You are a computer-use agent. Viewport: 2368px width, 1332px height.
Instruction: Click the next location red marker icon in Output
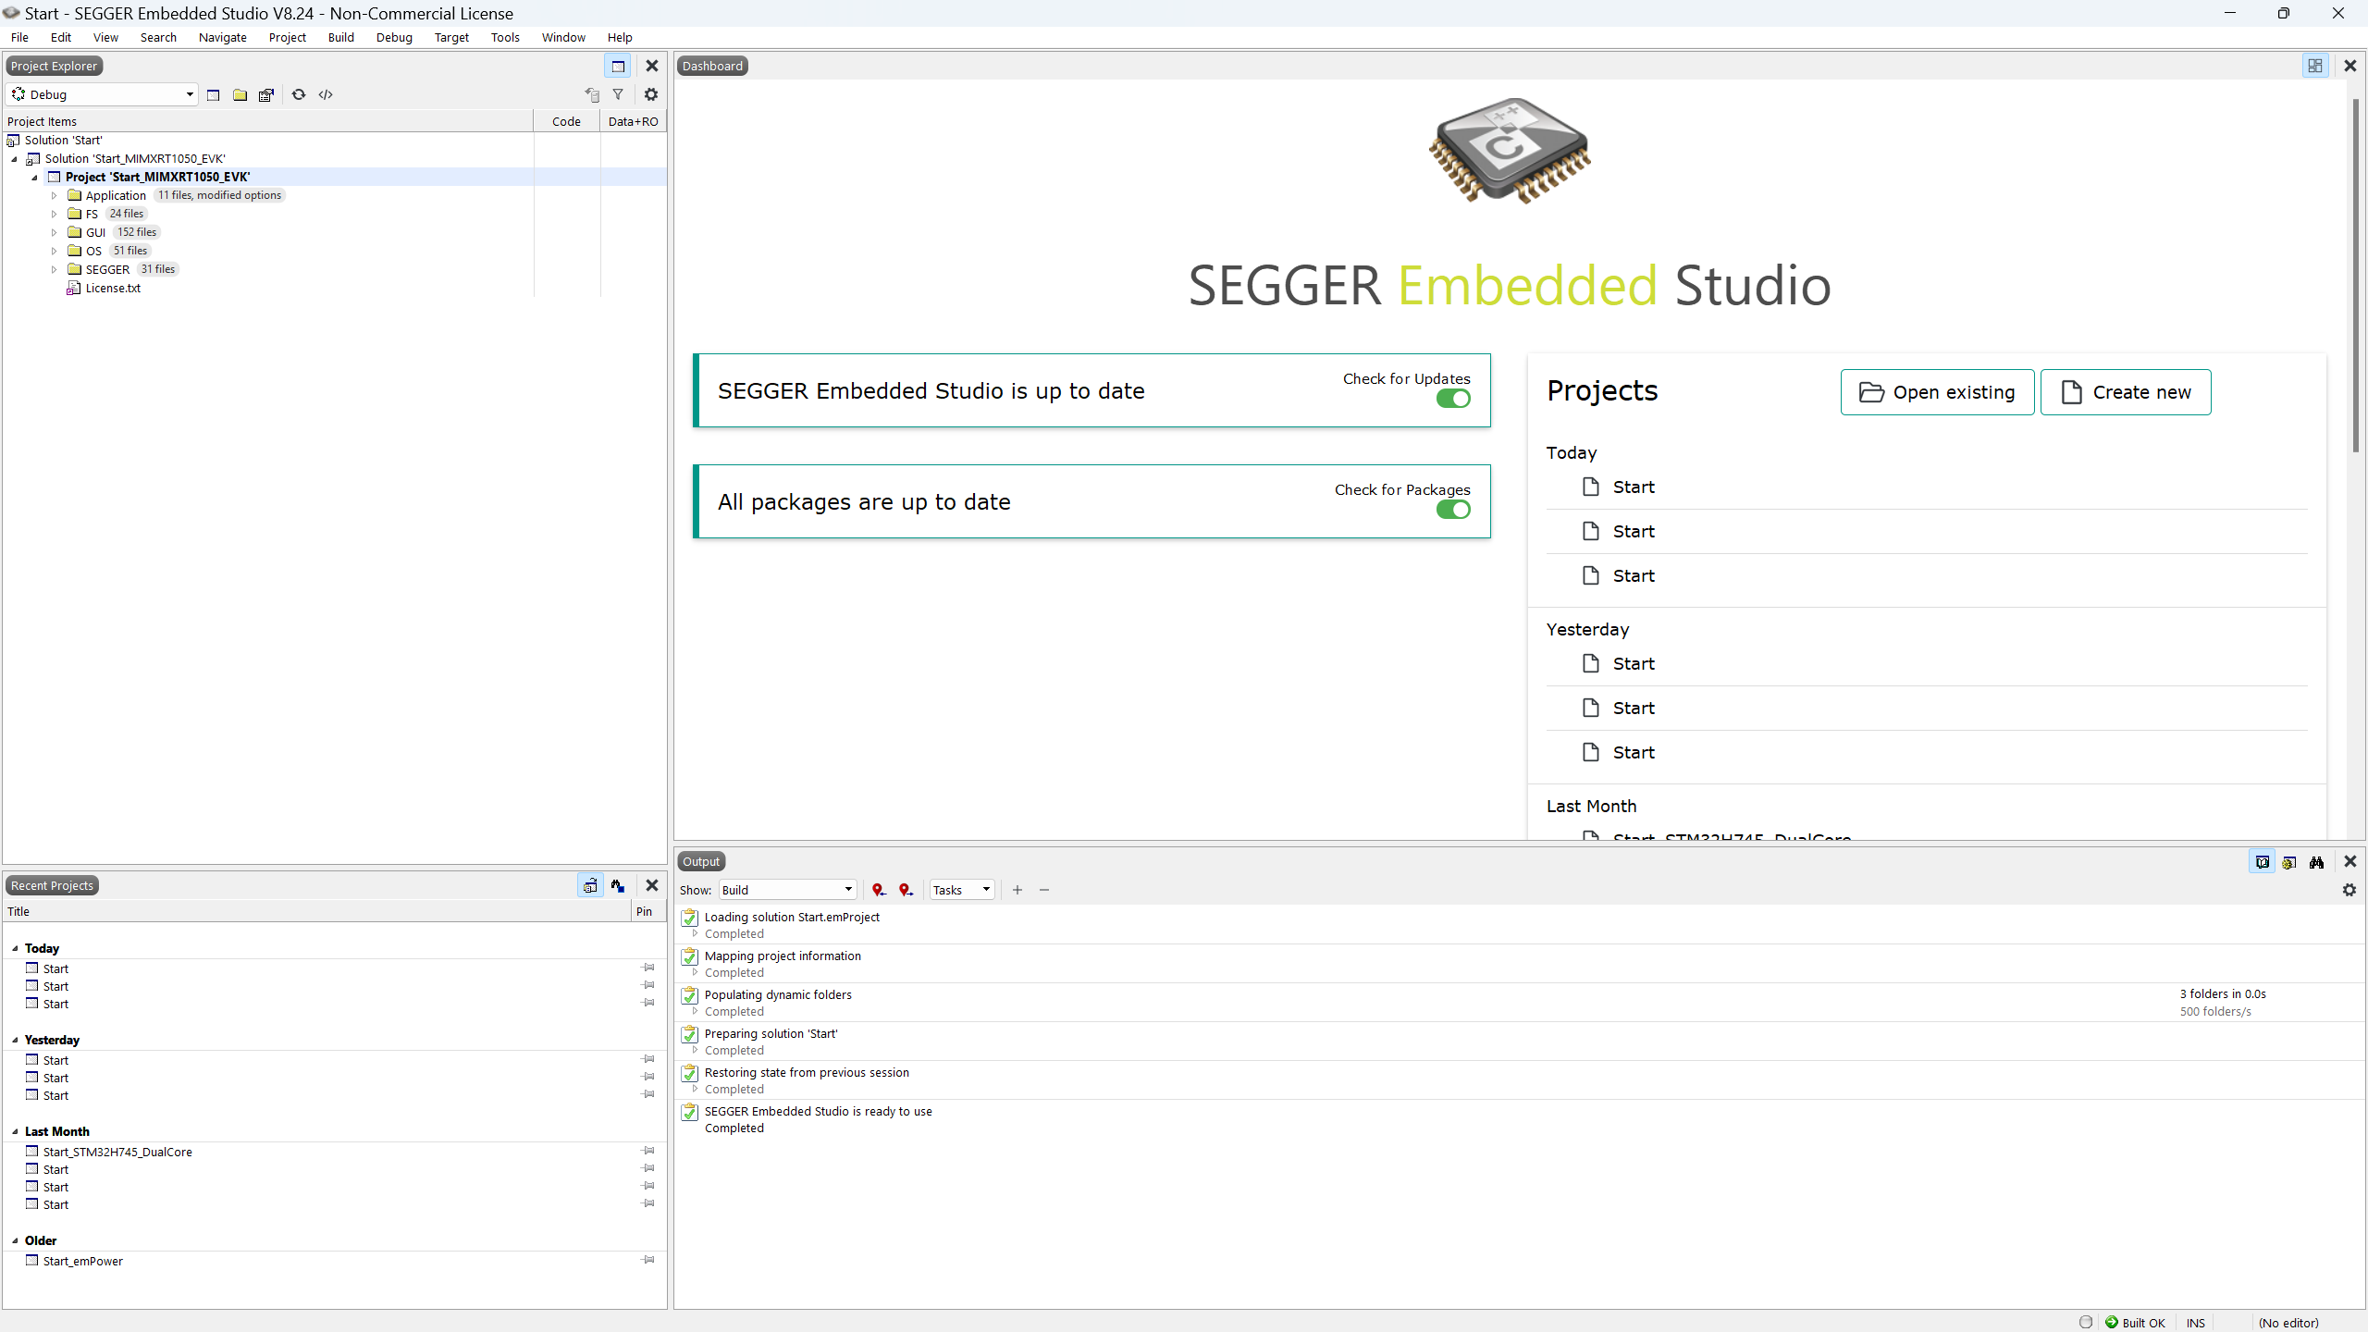point(906,890)
